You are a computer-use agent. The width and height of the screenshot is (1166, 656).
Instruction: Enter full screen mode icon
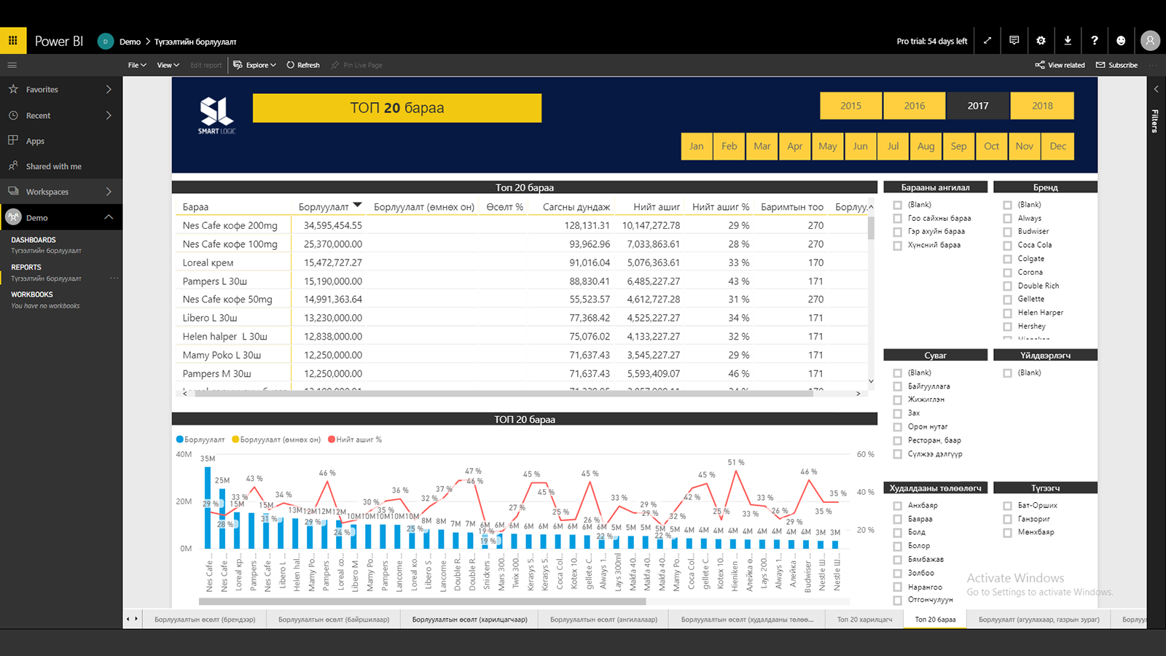click(x=987, y=41)
